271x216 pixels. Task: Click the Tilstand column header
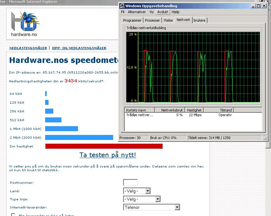(219, 110)
